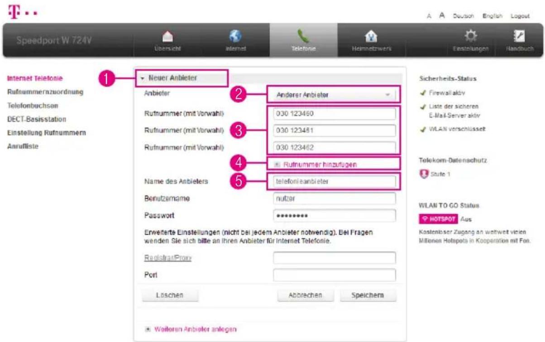
Task: Focus the Registrar/Proxy input field
Action: tap(335, 257)
